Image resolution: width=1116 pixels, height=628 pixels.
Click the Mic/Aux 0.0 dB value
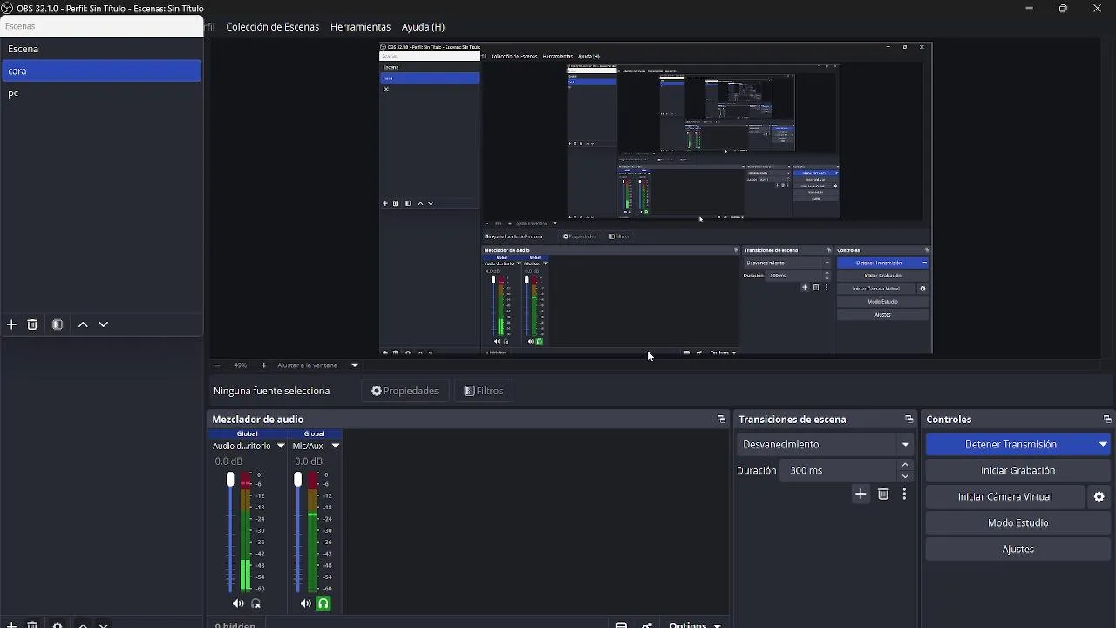tap(309, 461)
